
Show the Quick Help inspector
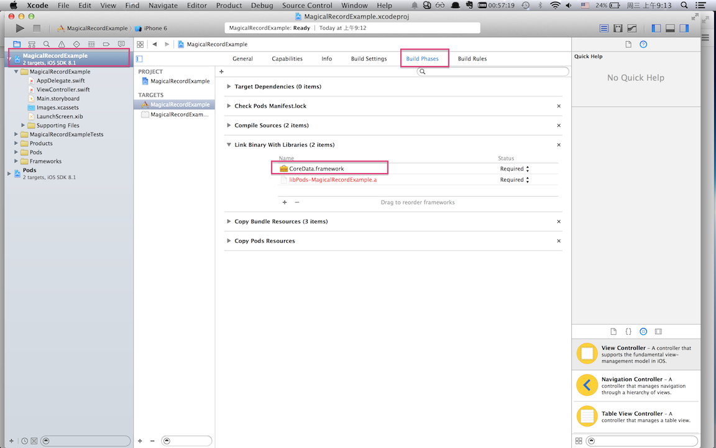click(x=643, y=44)
